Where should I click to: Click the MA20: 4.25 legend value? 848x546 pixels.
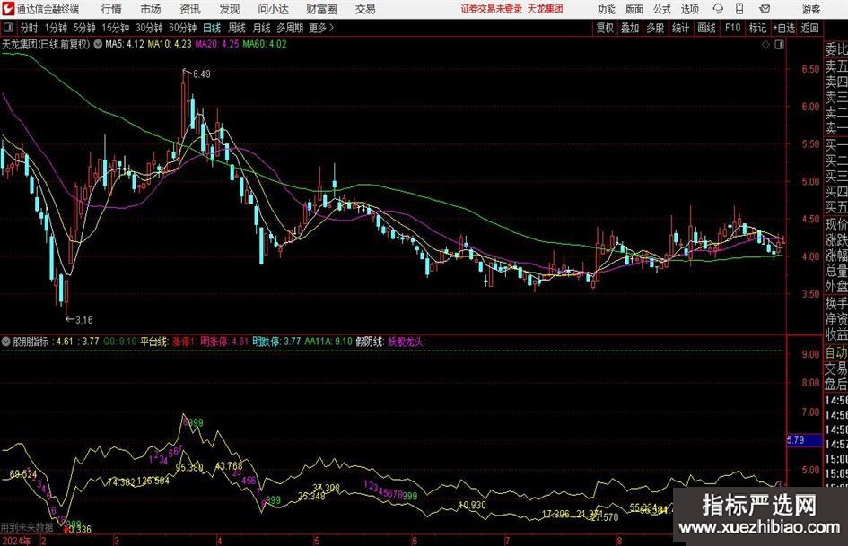coord(217,44)
